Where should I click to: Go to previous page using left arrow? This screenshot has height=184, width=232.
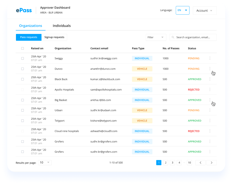pos(200,163)
